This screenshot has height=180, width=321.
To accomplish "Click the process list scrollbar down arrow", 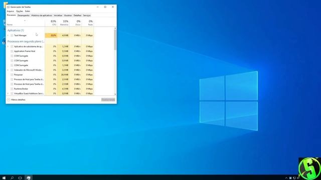I will (x=115, y=94).
